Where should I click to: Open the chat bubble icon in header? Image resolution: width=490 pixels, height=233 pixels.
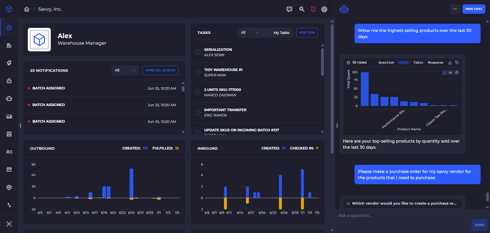(289, 9)
